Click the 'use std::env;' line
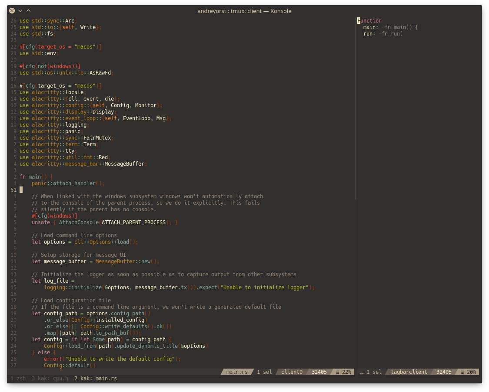This screenshot has width=489, height=392. coord(39,53)
